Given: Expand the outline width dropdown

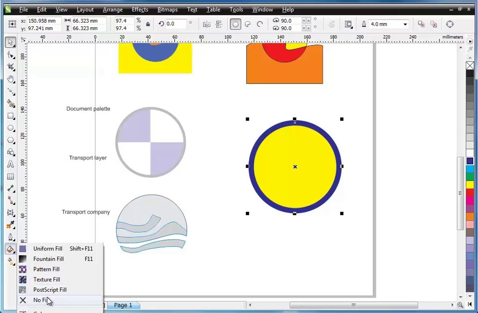Looking at the screenshot, I should coord(405,24).
